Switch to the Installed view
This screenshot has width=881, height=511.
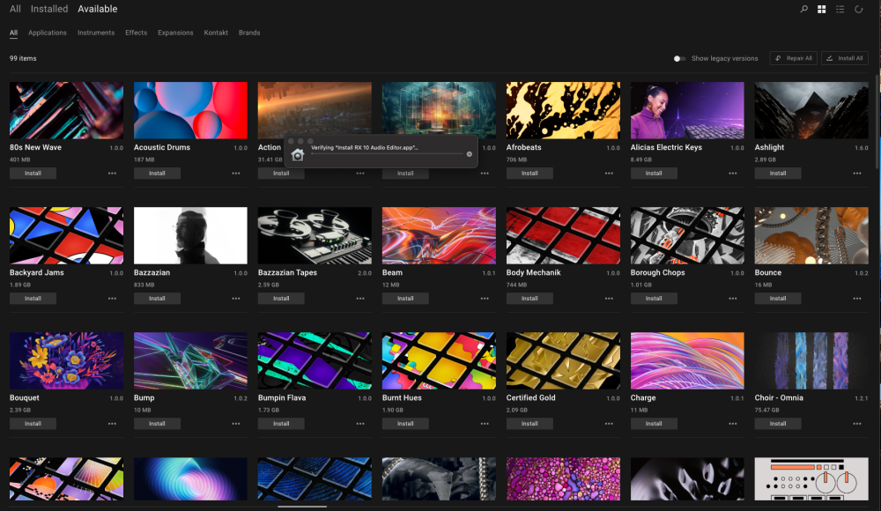point(48,9)
